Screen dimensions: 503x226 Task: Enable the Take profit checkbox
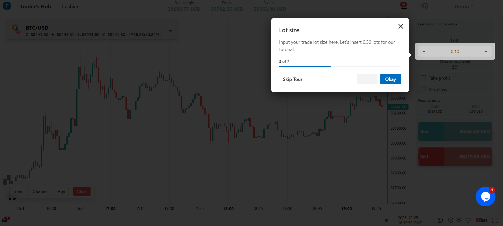click(x=423, y=78)
